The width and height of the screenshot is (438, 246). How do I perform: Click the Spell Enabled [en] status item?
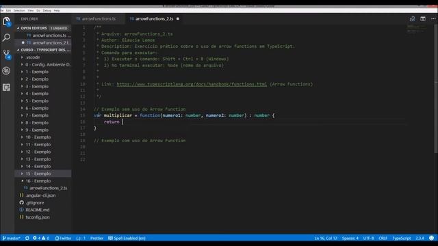coord(127,238)
